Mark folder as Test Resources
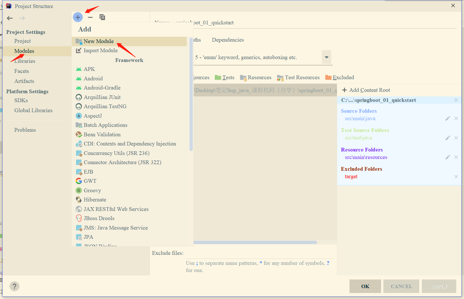This screenshot has width=464, height=299. click(298, 77)
